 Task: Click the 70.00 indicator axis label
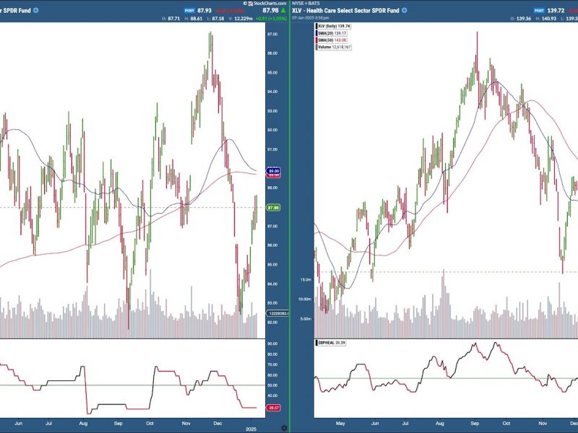point(272,365)
